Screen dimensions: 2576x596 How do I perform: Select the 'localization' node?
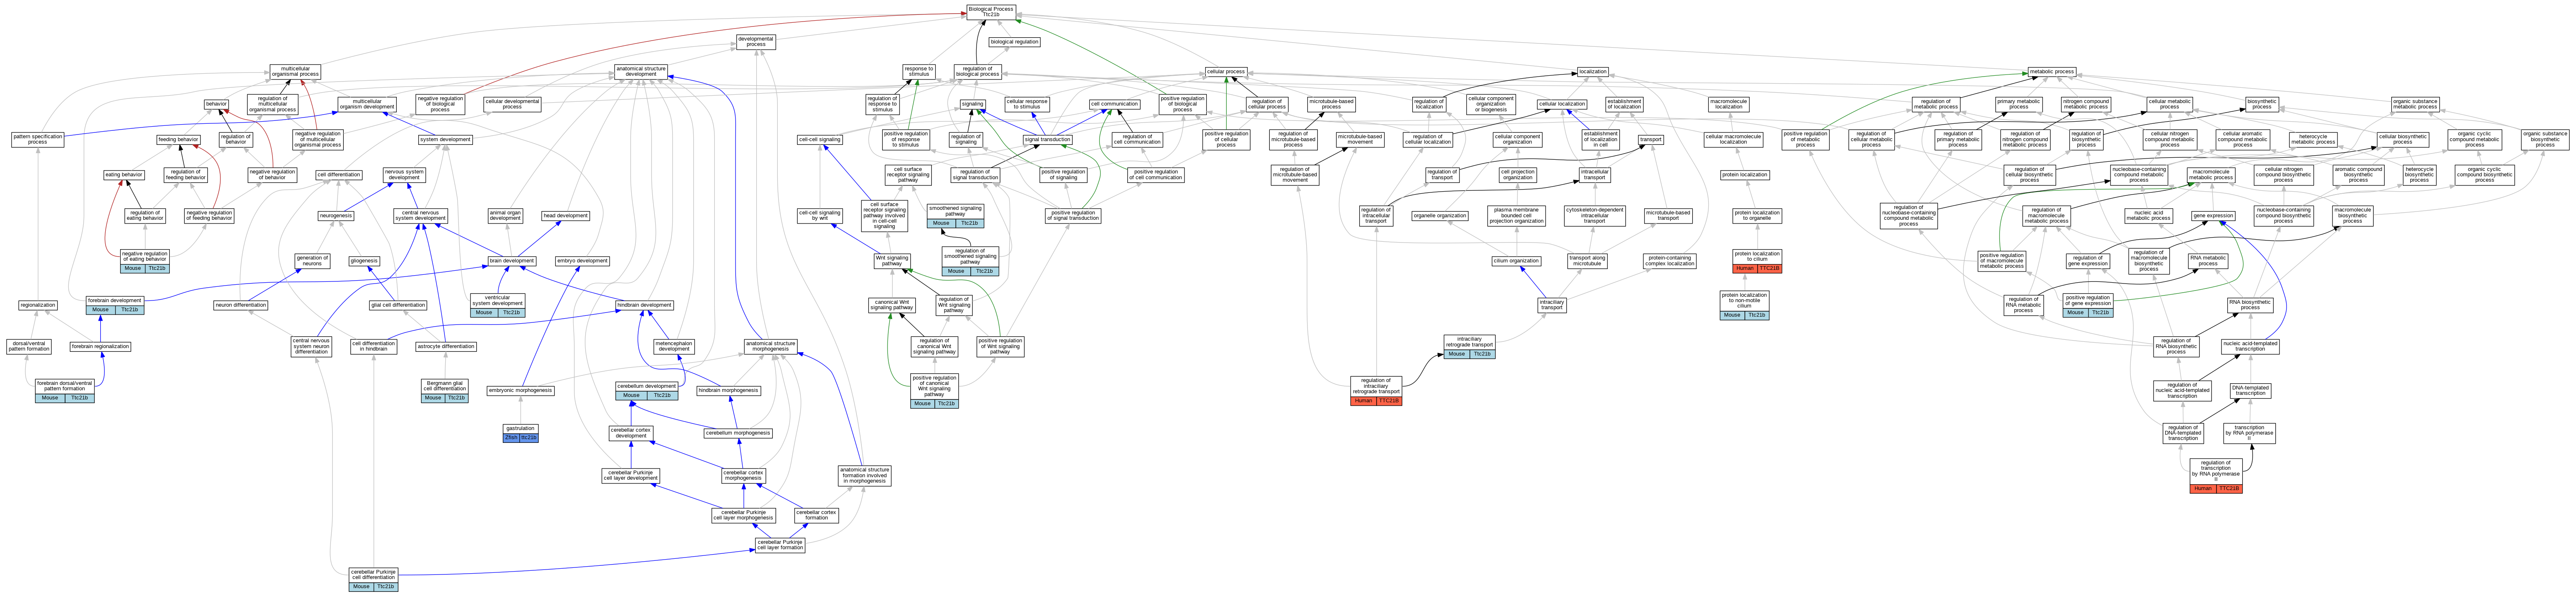pos(1592,72)
